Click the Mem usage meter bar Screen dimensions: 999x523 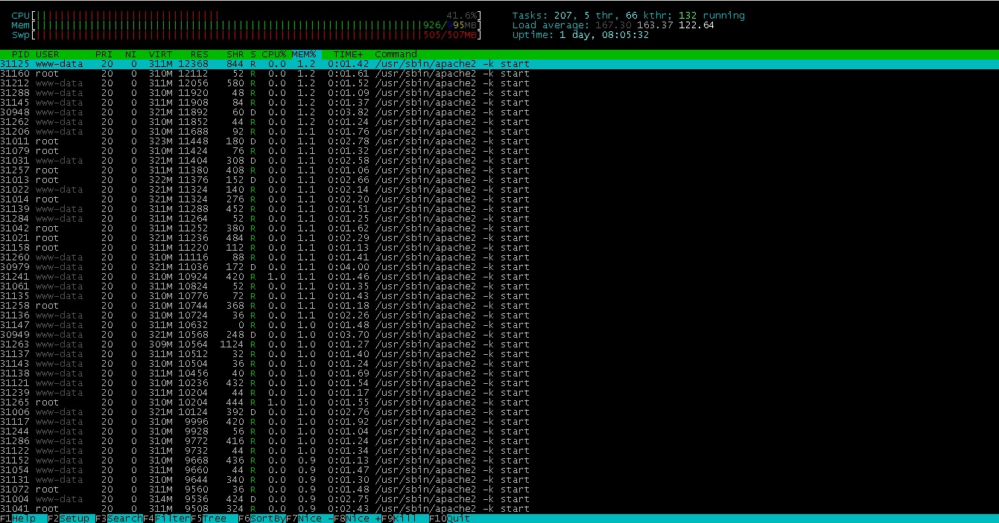247,25
